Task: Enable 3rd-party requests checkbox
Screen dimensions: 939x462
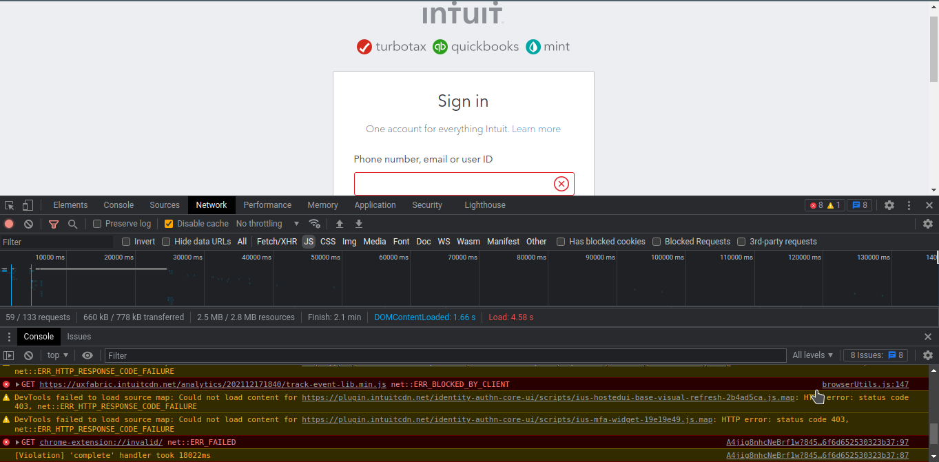Action: click(x=741, y=242)
